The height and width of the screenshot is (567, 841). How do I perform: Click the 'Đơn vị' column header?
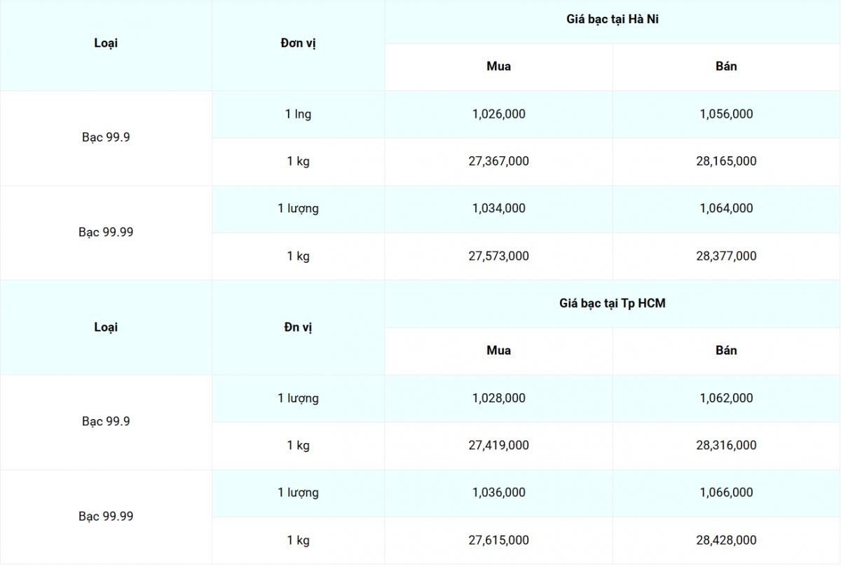pos(298,43)
